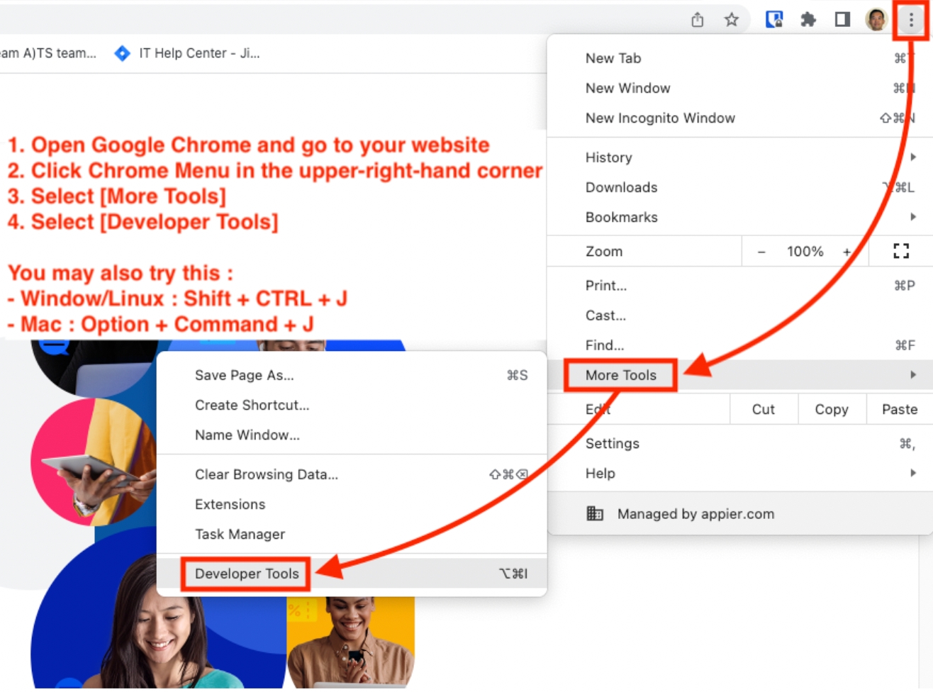Increase zoom with plus button
933x692 pixels.
click(x=847, y=252)
